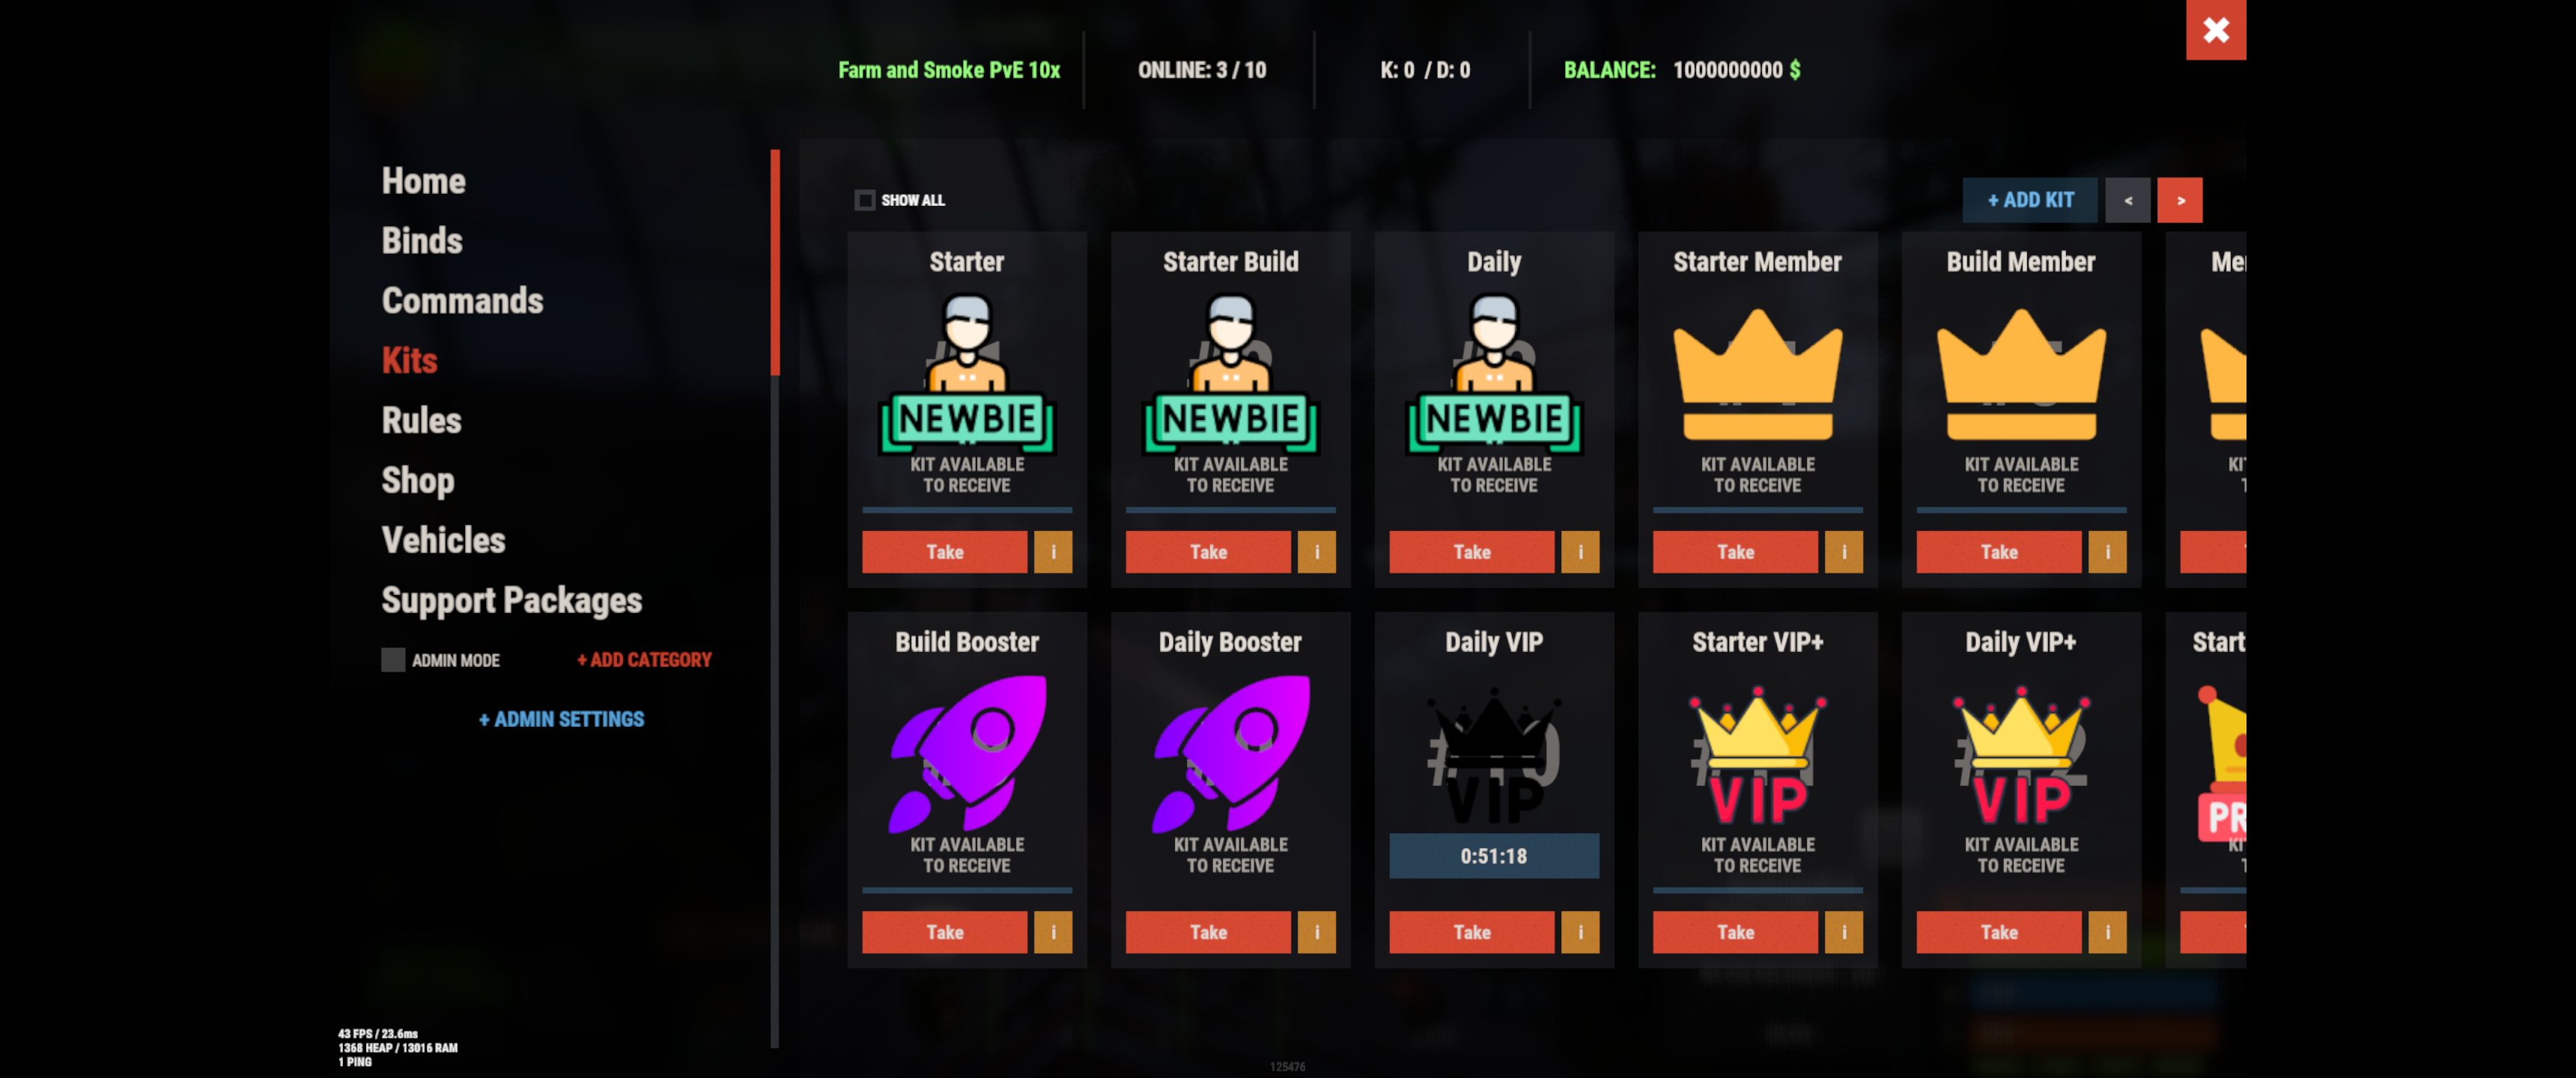
Task: Open info for Daily VIP+ kit
Action: [2107, 932]
